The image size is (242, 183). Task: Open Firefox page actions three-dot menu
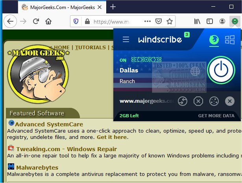tap(148, 21)
